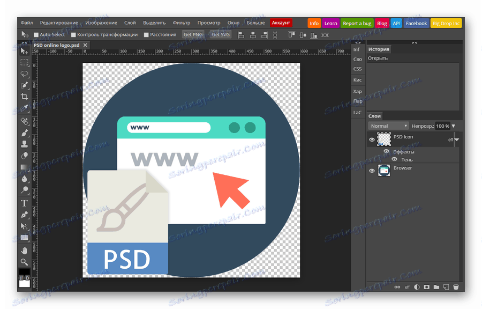The width and height of the screenshot is (482, 309).
Task: Toggle visibility of Тень effect
Action: (394, 159)
